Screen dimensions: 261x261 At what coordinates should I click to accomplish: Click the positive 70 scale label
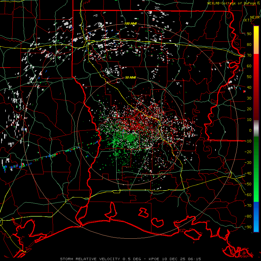(x=249, y=55)
